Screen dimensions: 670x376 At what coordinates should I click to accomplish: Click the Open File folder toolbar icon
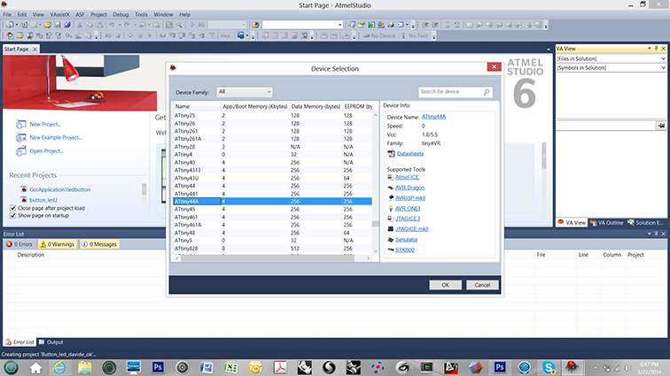pyautogui.click(x=48, y=25)
